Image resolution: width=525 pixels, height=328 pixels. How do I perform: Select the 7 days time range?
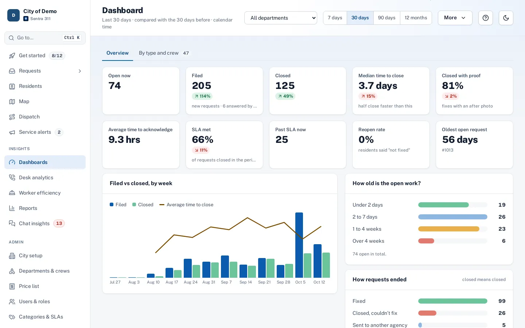pyautogui.click(x=335, y=18)
